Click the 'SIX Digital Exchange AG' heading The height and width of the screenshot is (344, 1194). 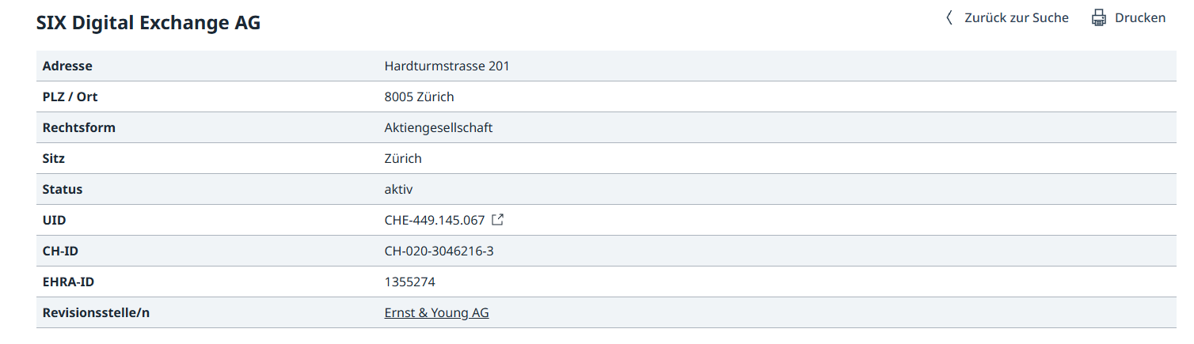coord(148,23)
